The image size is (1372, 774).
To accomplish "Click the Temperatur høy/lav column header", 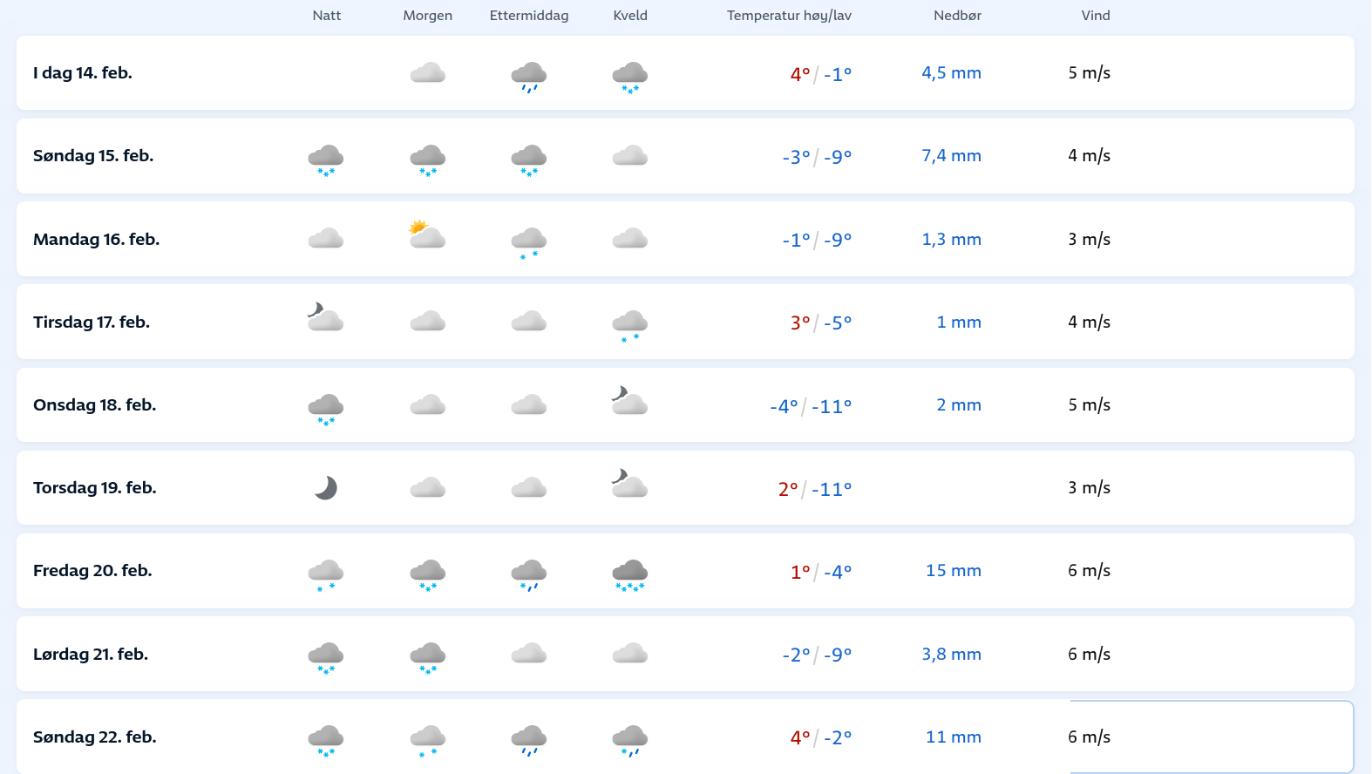I will 789,16.
